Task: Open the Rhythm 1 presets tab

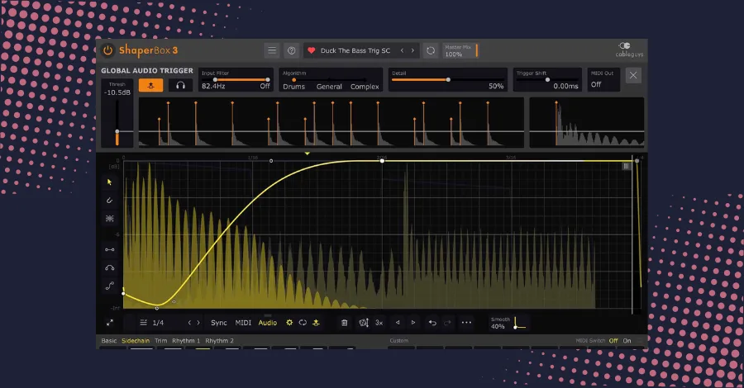Action: (x=186, y=341)
